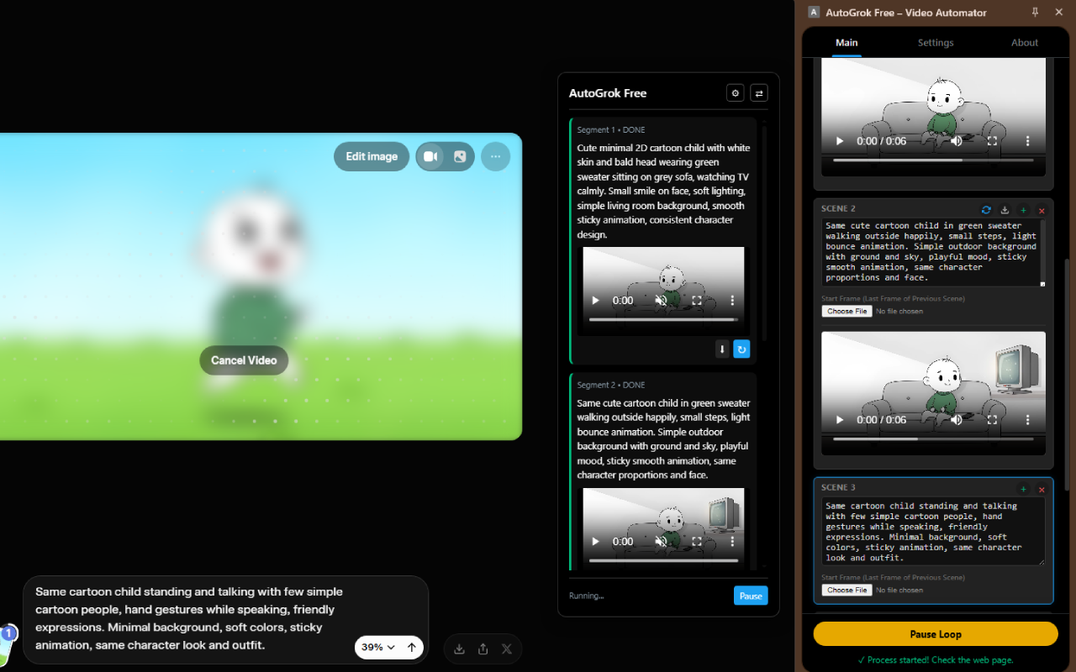
Task: Add a scene after Scene 3
Action: pos(1023,489)
